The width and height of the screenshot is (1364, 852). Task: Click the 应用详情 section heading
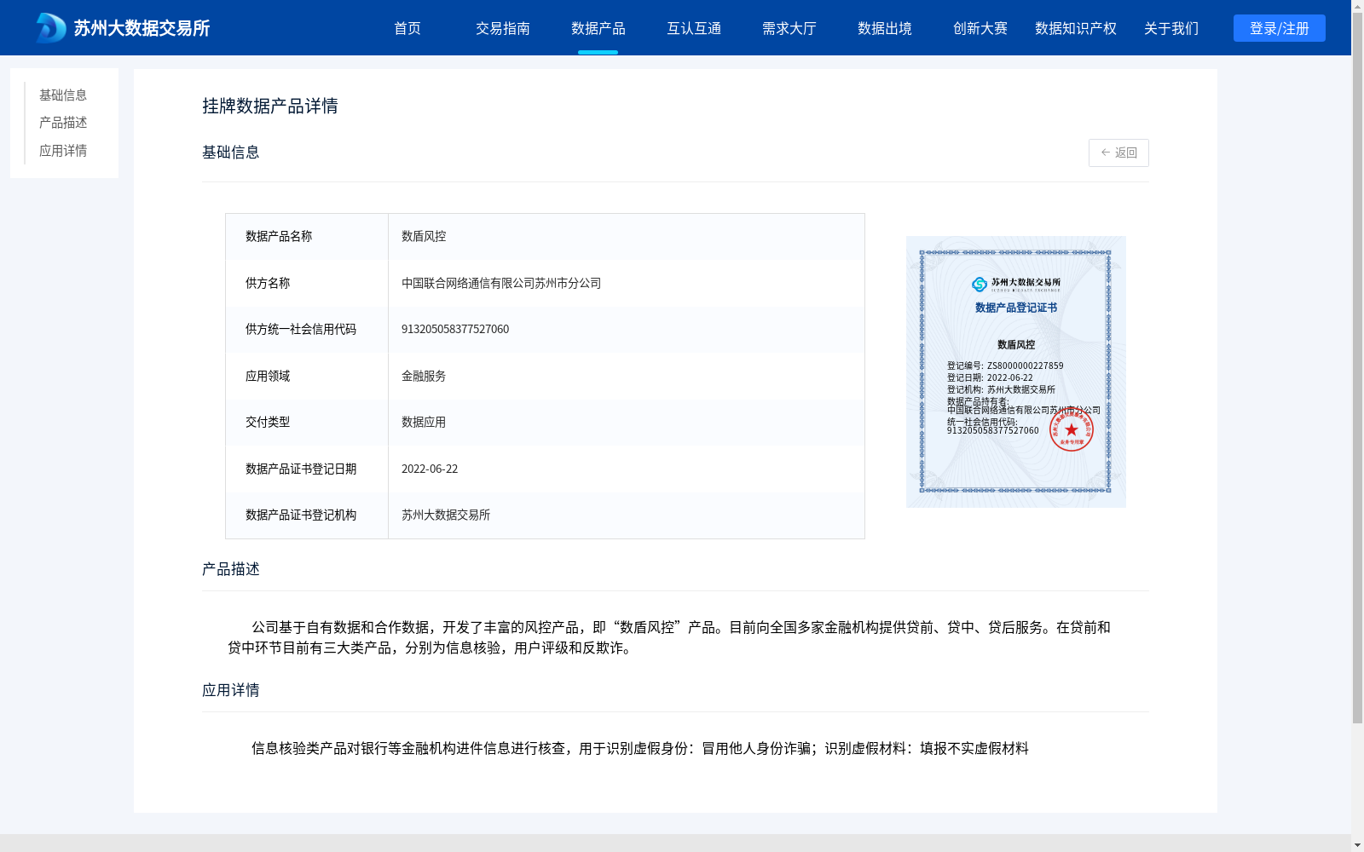[x=231, y=690]
